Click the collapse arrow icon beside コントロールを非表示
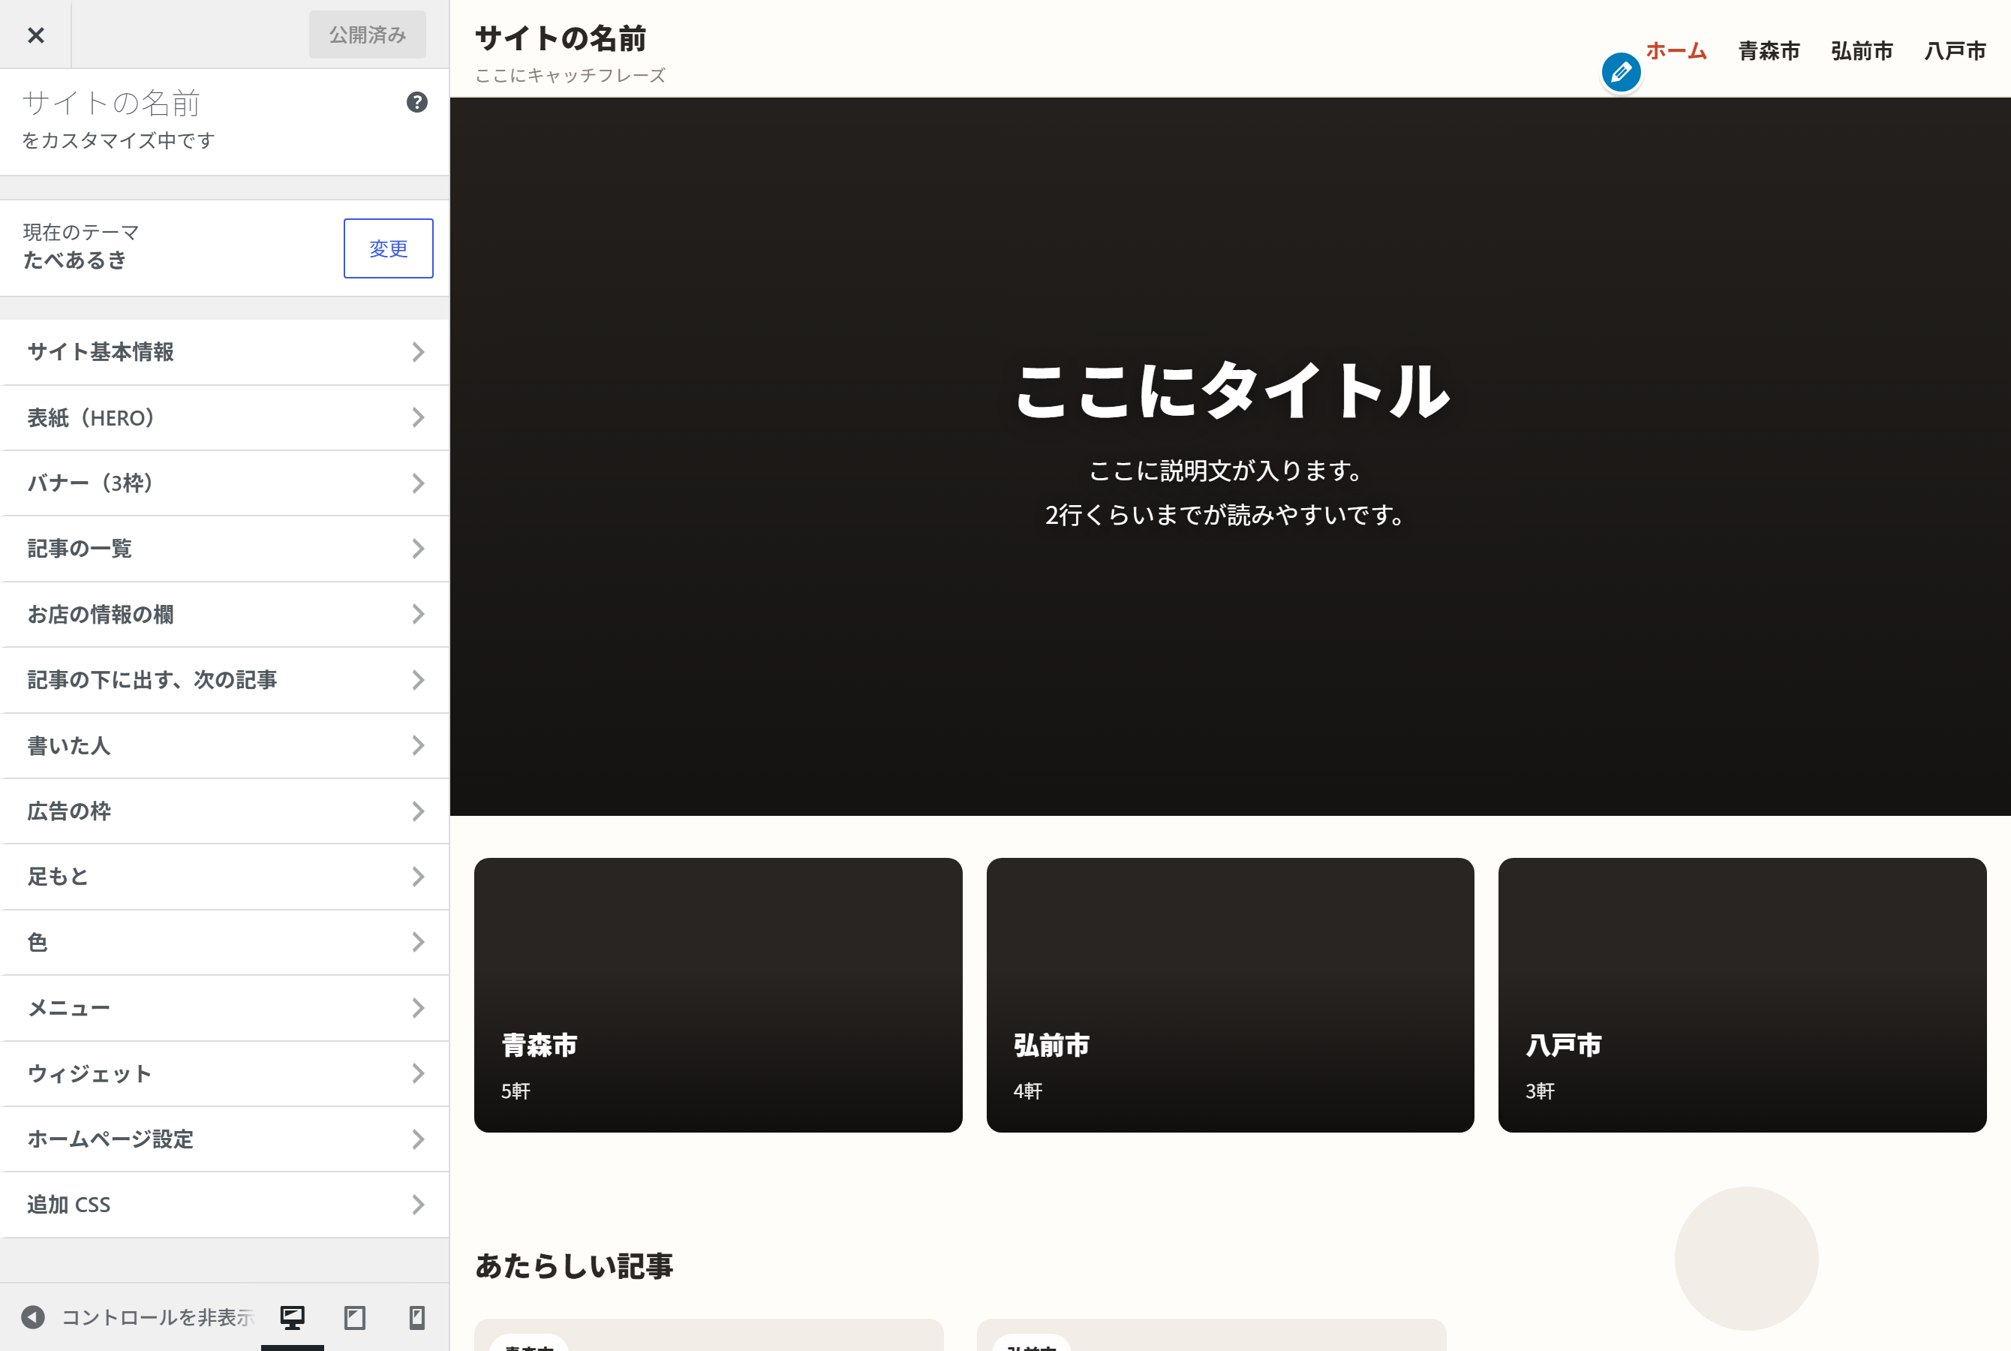This screenshot has height=1351, width=2011. pos(33,1316)
